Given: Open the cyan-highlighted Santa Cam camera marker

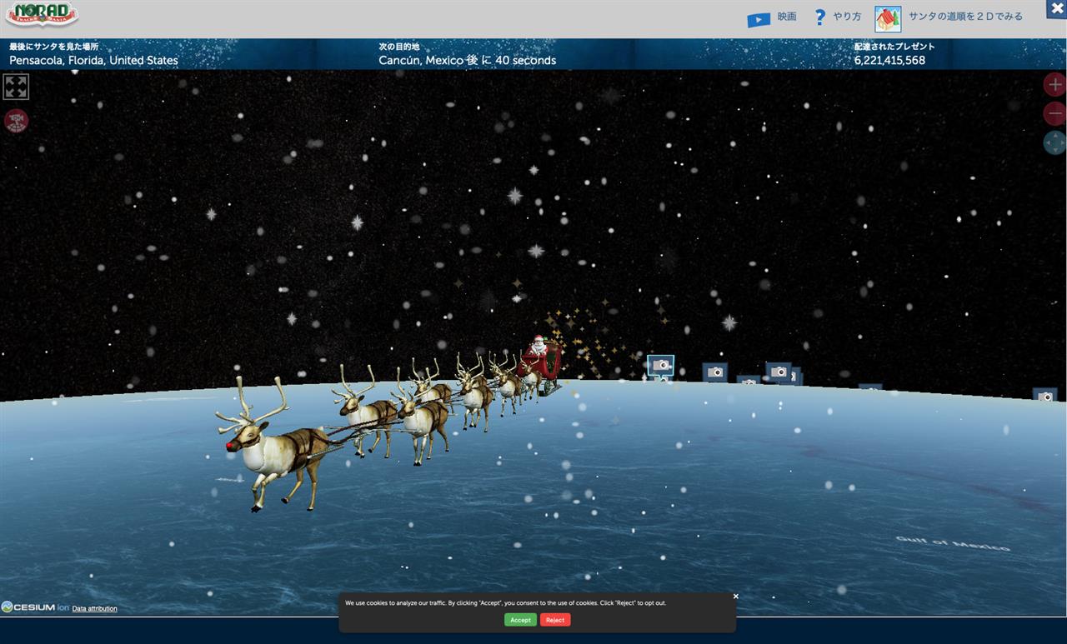Looking at the screenshot, I should 661,366.
